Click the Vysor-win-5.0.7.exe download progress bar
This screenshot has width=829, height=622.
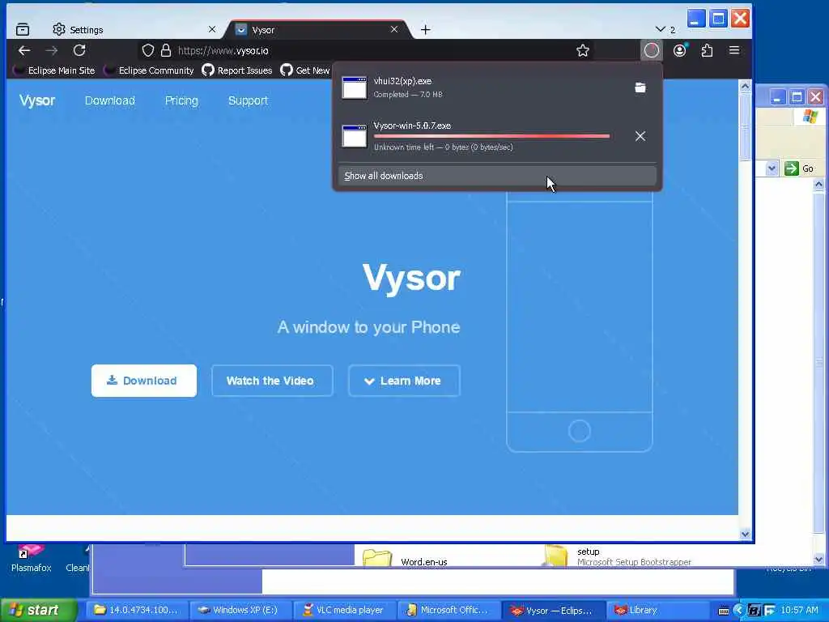(x=491, y=136)
